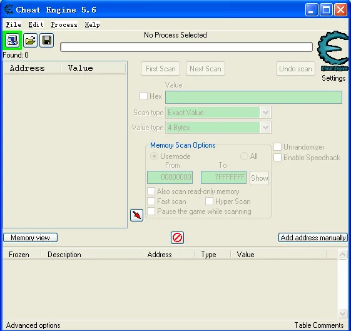Click the scan progress bar

pos(186,47)
